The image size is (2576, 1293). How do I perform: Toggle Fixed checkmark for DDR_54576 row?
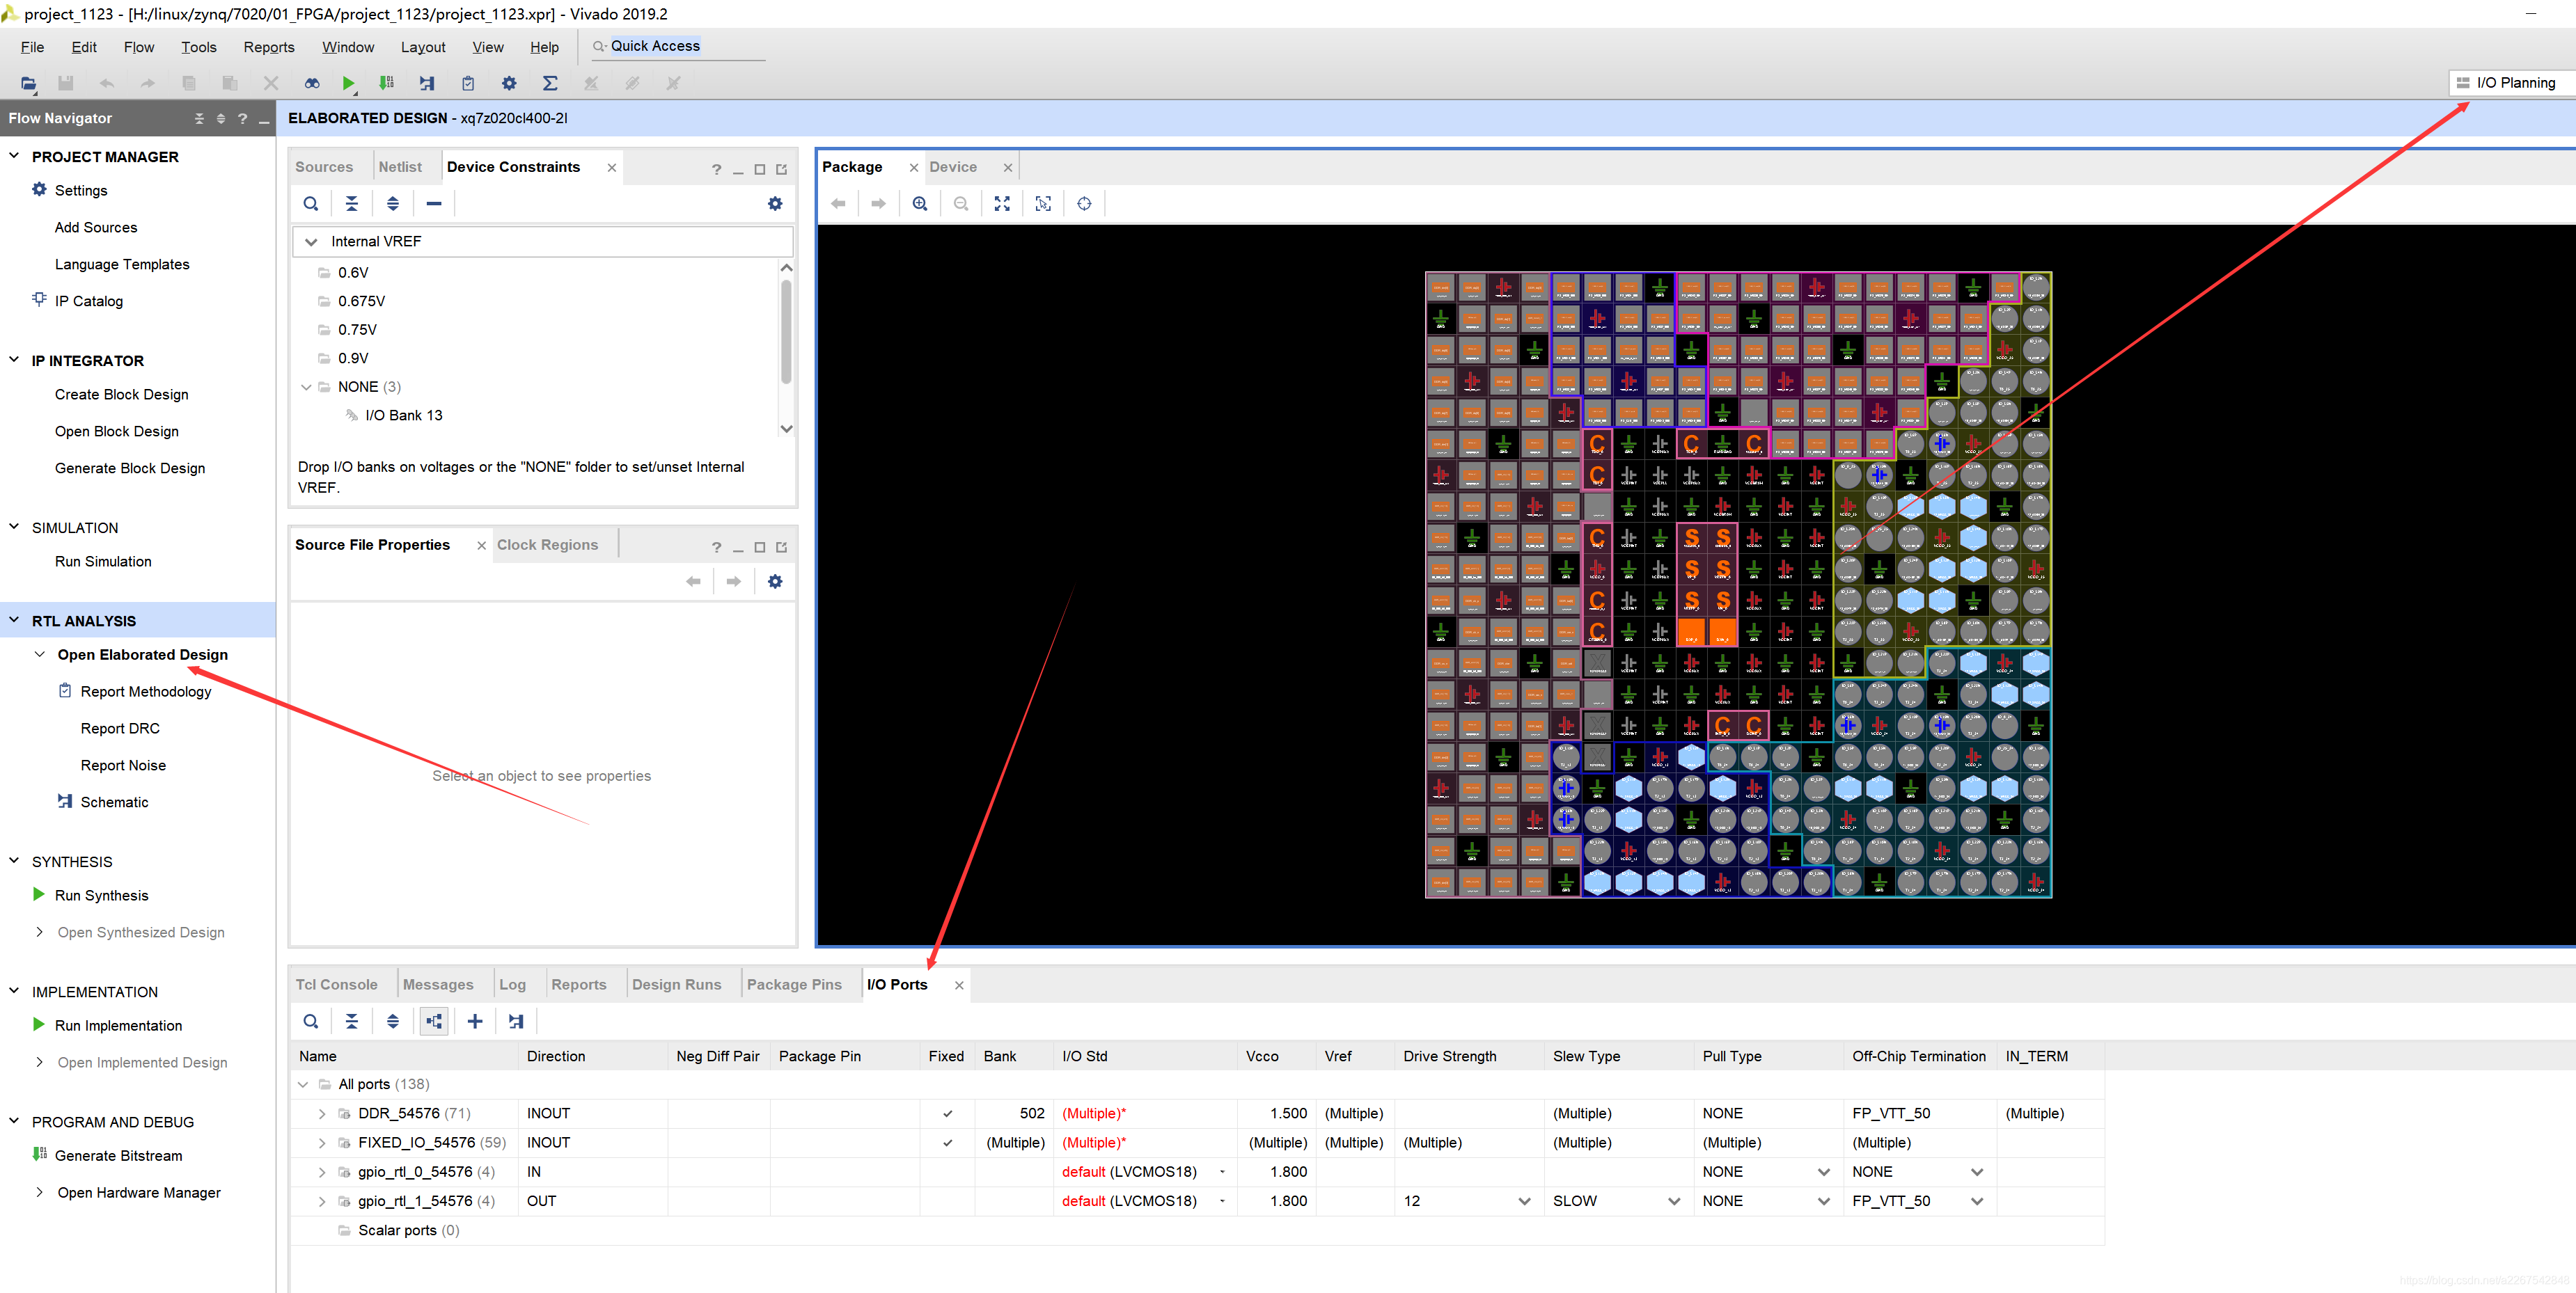(x=947, y=1113)
